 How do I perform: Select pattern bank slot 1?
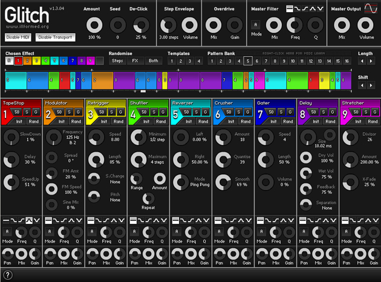click(x=212, y=61)
